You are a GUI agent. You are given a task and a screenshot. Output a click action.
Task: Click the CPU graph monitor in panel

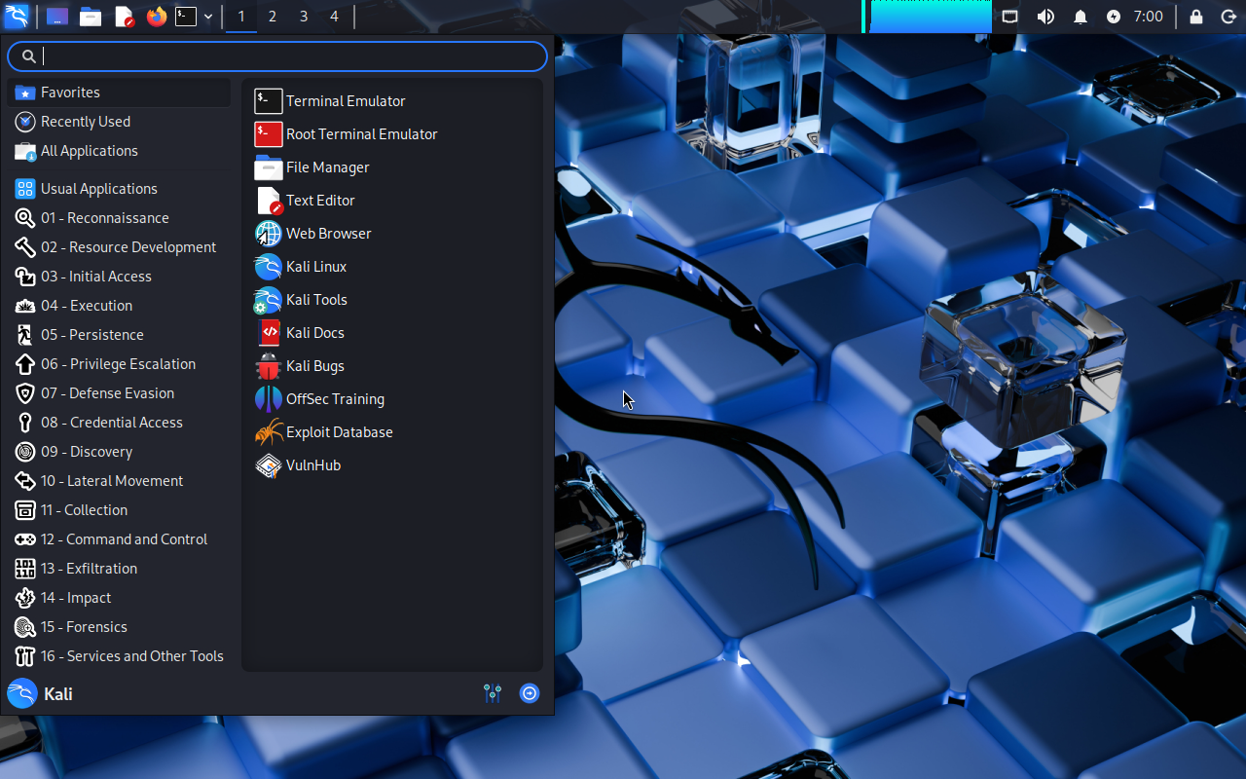pos(930,17)
